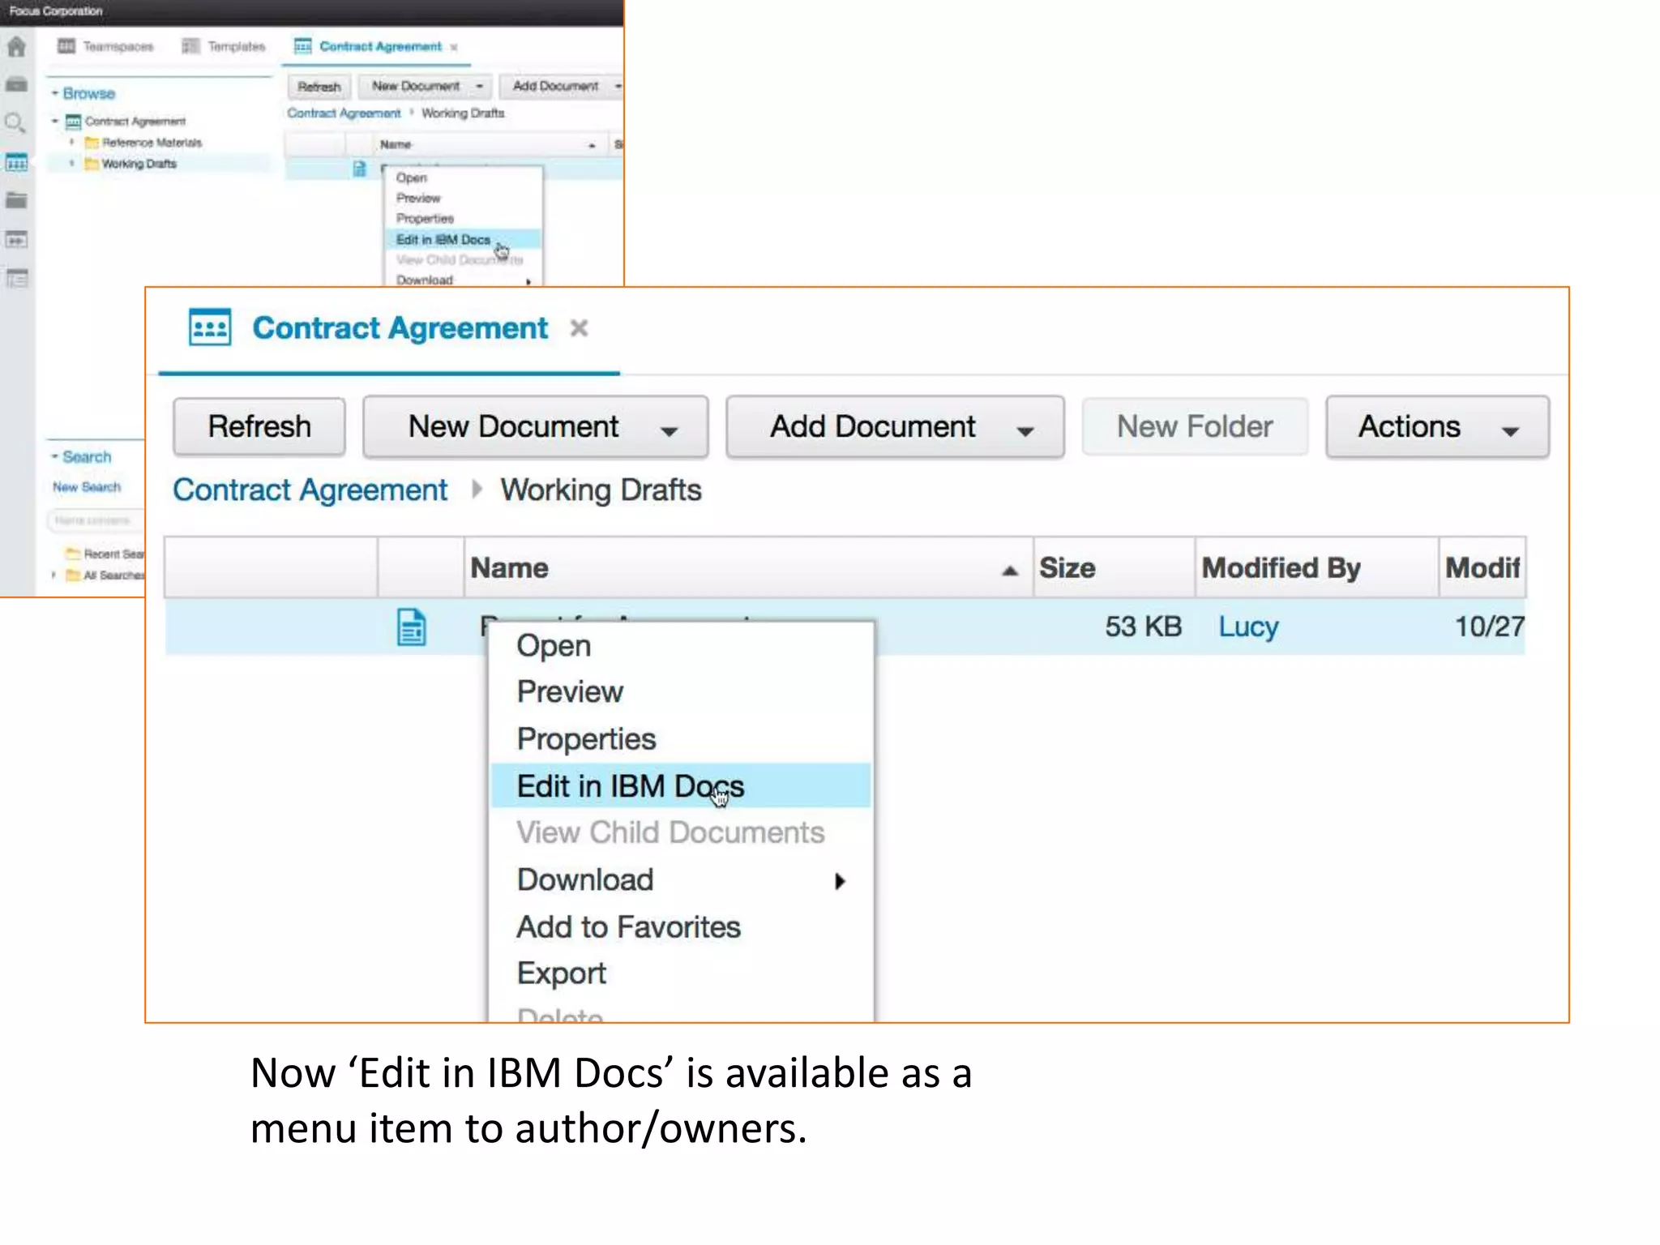Choose Preview from the context menu
The height and width of the screenshot is (1245, 1660).
coord(682,692)
